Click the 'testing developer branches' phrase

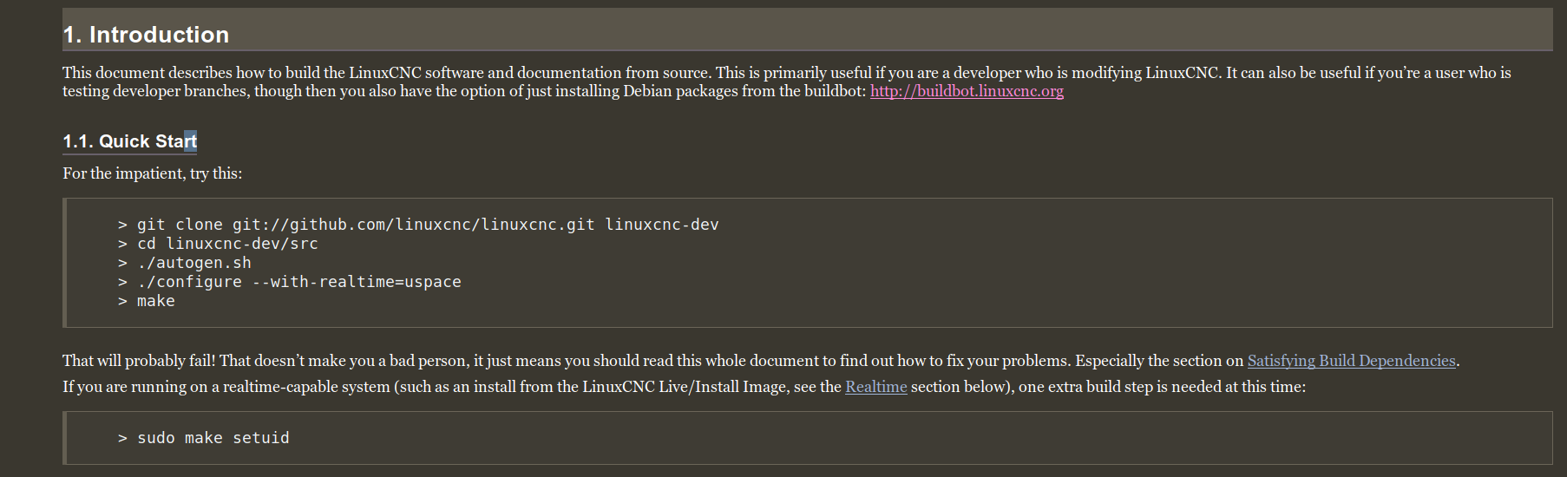tap(154, 91)
